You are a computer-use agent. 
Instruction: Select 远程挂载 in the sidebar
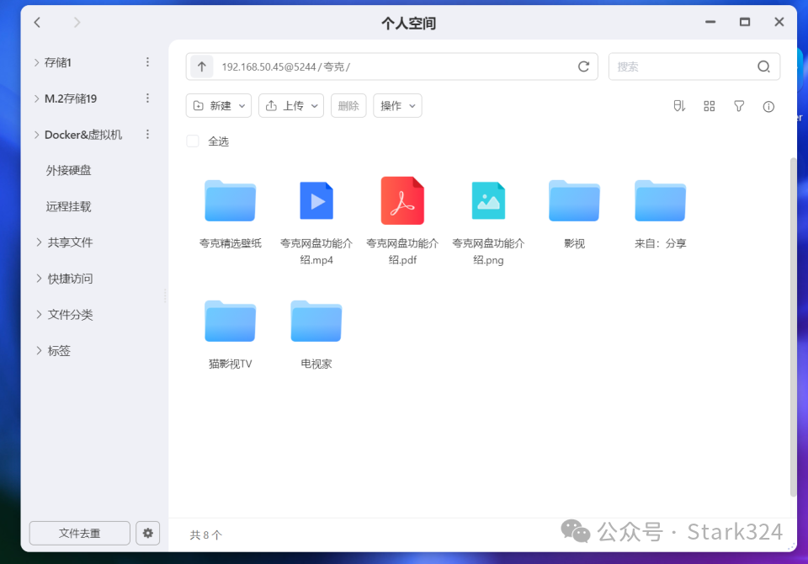(x=68, y=206)
